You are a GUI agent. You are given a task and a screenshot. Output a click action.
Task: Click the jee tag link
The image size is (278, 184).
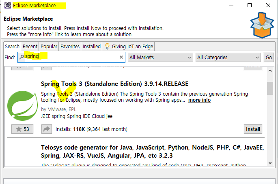point(109,116)
